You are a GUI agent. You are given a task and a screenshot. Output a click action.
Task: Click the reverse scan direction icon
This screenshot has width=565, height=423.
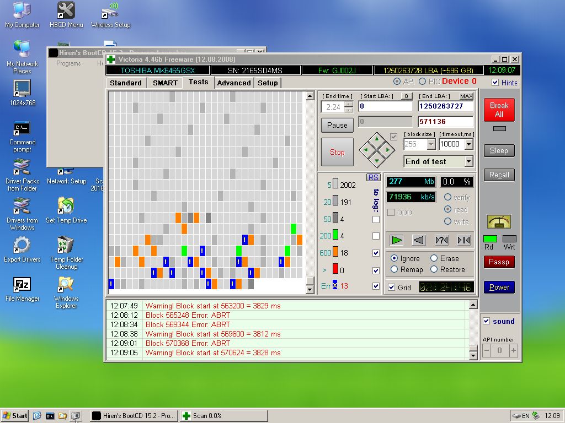[419, 240]
